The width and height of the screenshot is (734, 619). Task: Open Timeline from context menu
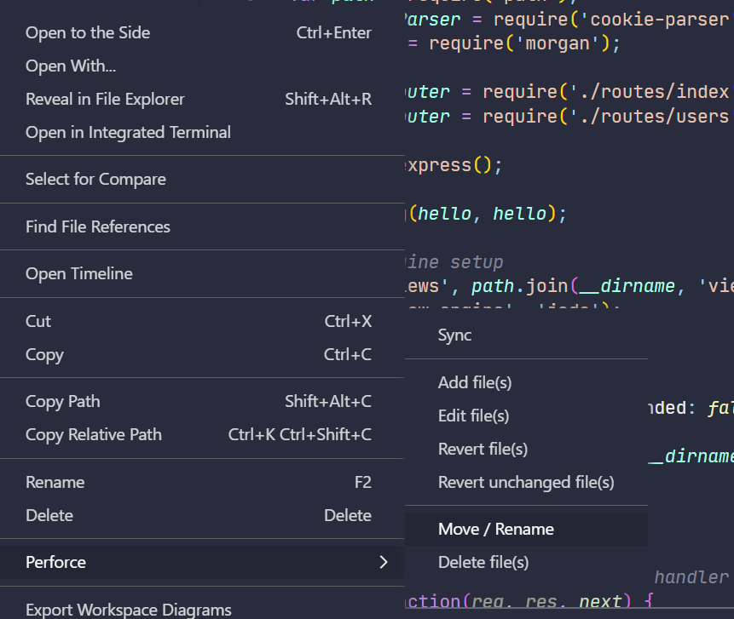(x=202, y=273)
